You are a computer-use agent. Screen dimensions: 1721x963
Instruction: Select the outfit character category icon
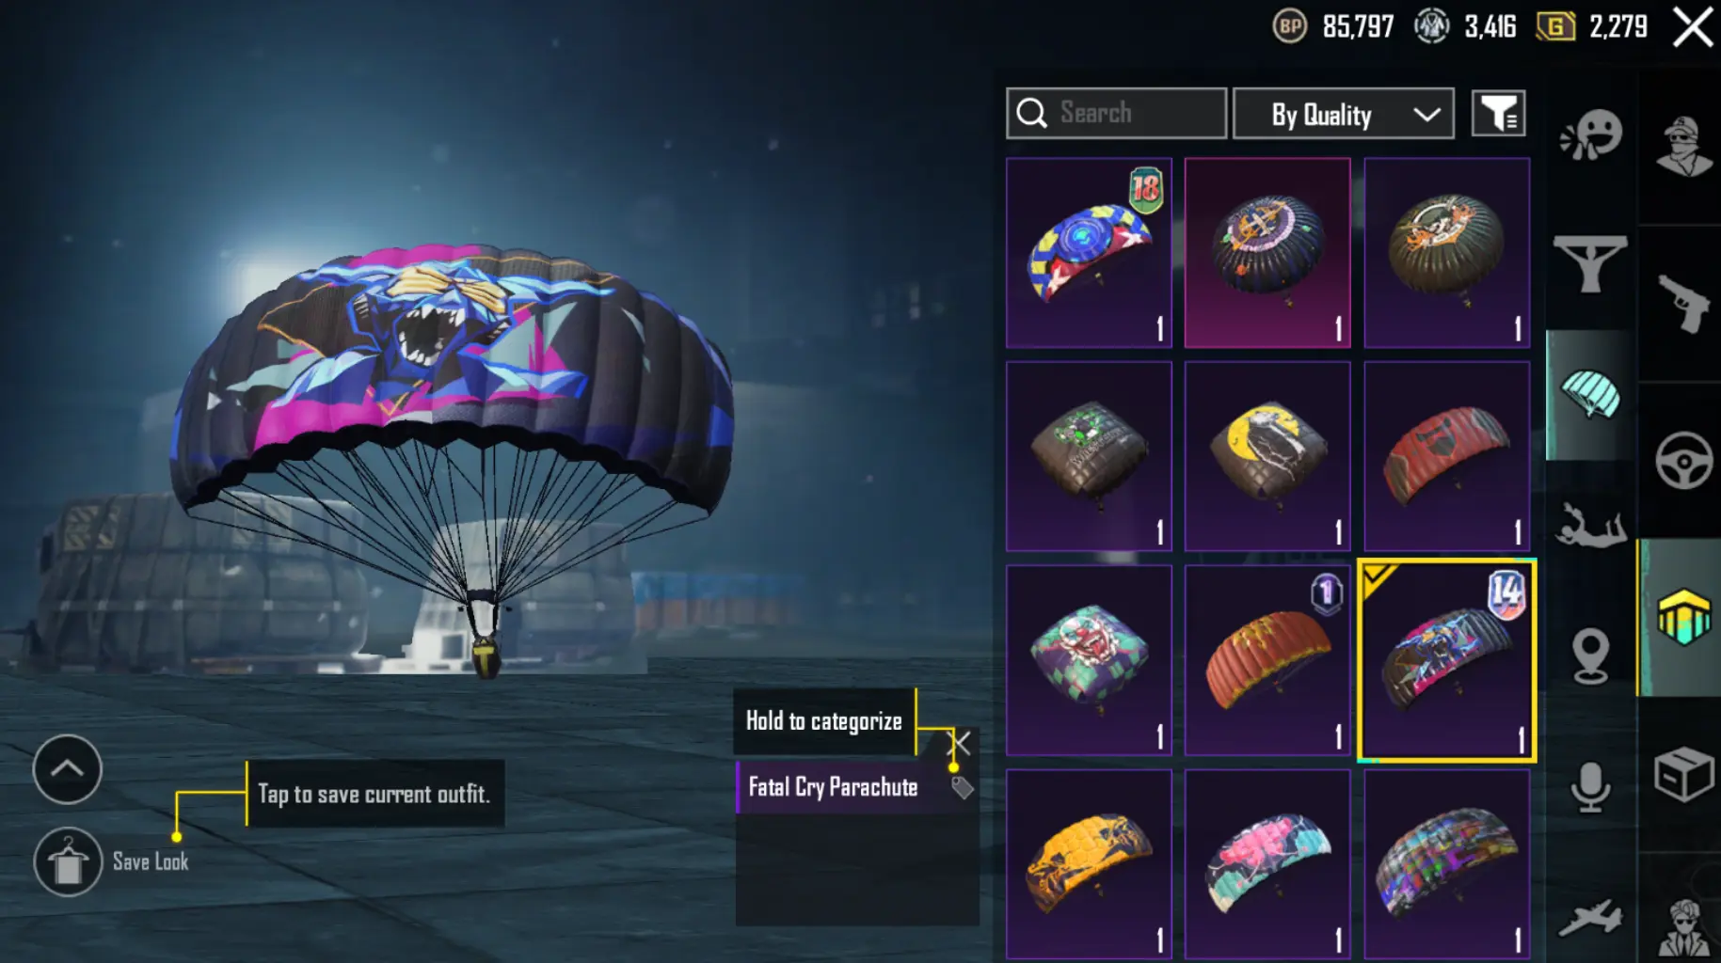1683,146
